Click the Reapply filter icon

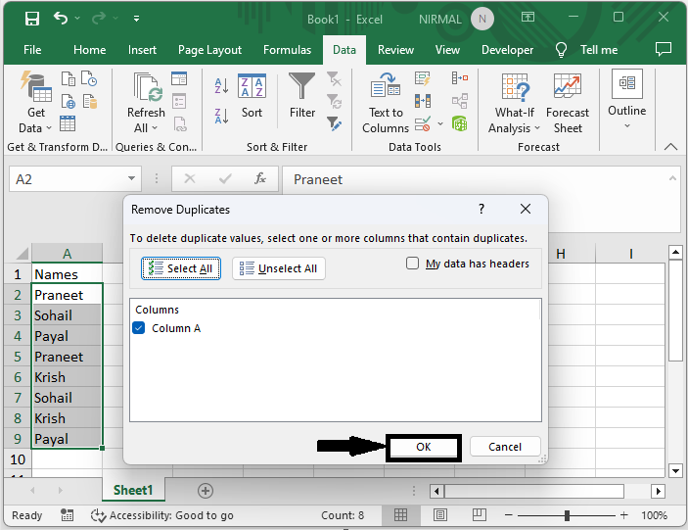point(334,102)
